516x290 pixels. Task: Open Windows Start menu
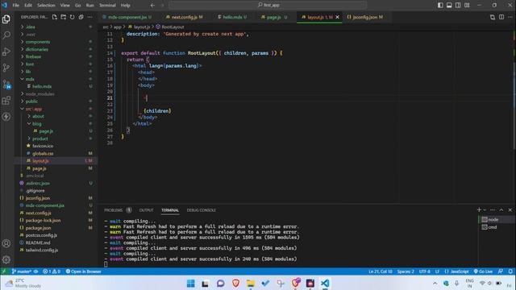tap(190, 283)
